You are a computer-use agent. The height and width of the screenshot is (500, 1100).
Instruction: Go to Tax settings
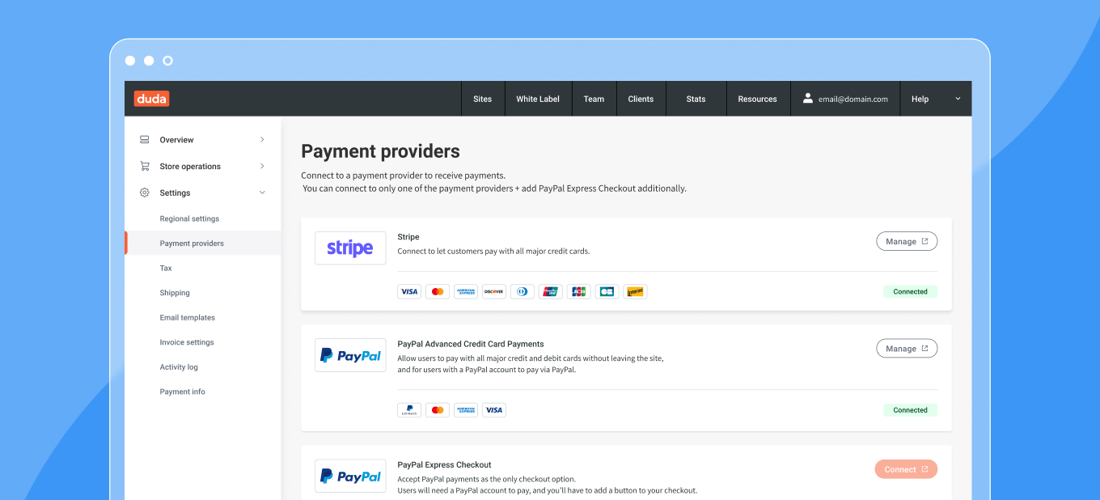(x=166, y=268)
